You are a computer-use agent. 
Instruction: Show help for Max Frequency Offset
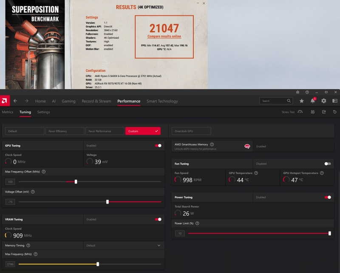(x=44, y=172)
